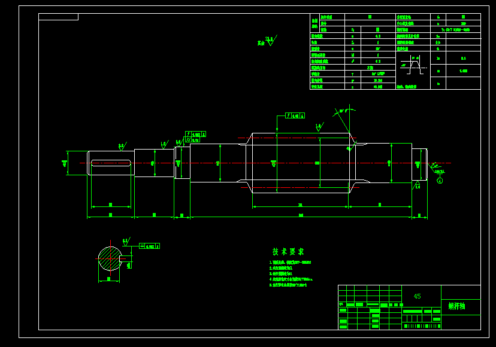Select tolerance frame beside the keyway cross-section
496x347 pixels.
[149, 246]
